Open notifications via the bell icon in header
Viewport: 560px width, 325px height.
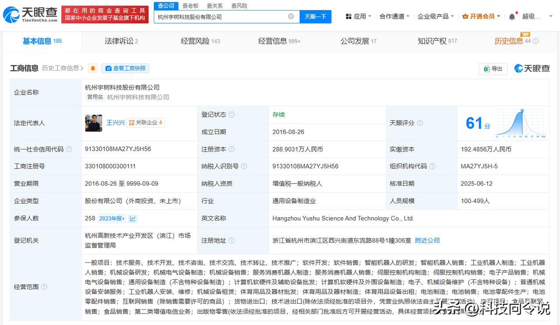pyautogui.click(x=512, y=17)
